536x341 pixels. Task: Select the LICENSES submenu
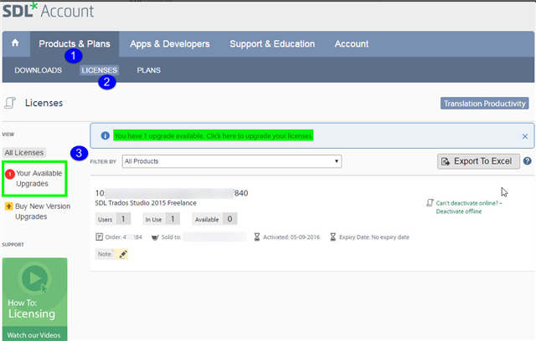tap(100, 70)
